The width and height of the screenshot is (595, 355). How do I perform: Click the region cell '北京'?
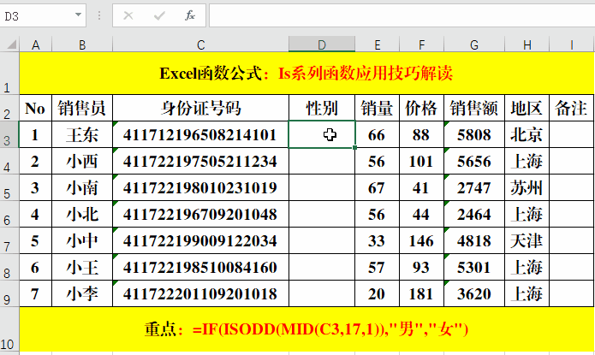tap(527, 134)
